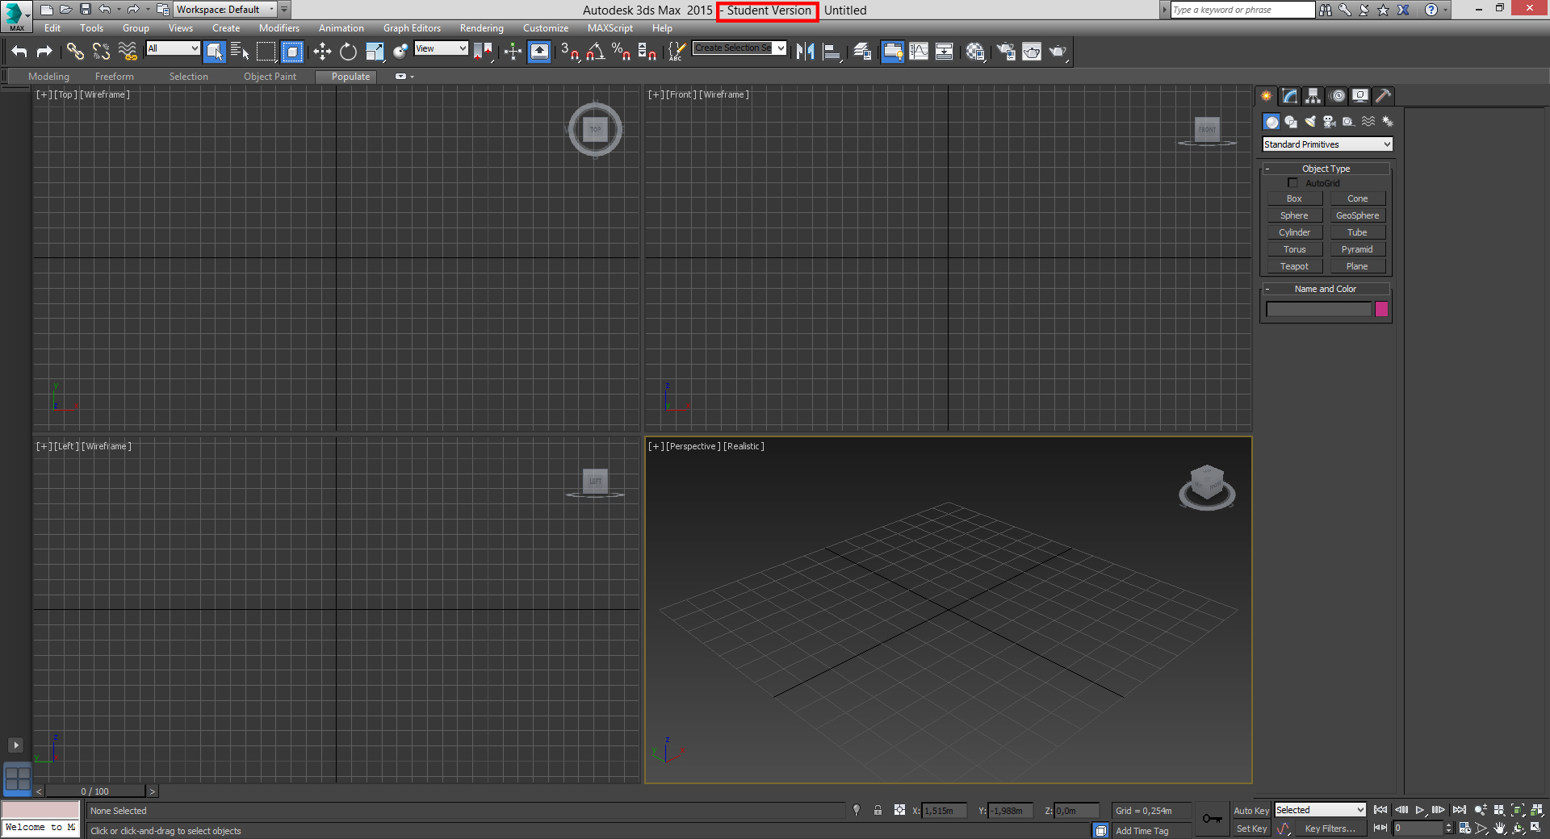Select the Cameras category icon
The height and width of the screenshot is (839, 1550).
[1330, 122]
